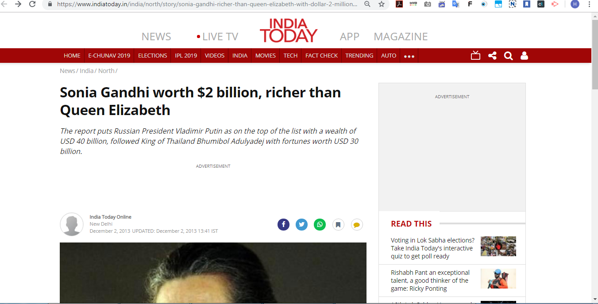Bookmark this page with the star icon
Screen dimensions: 598x304
tap(382, 4)
